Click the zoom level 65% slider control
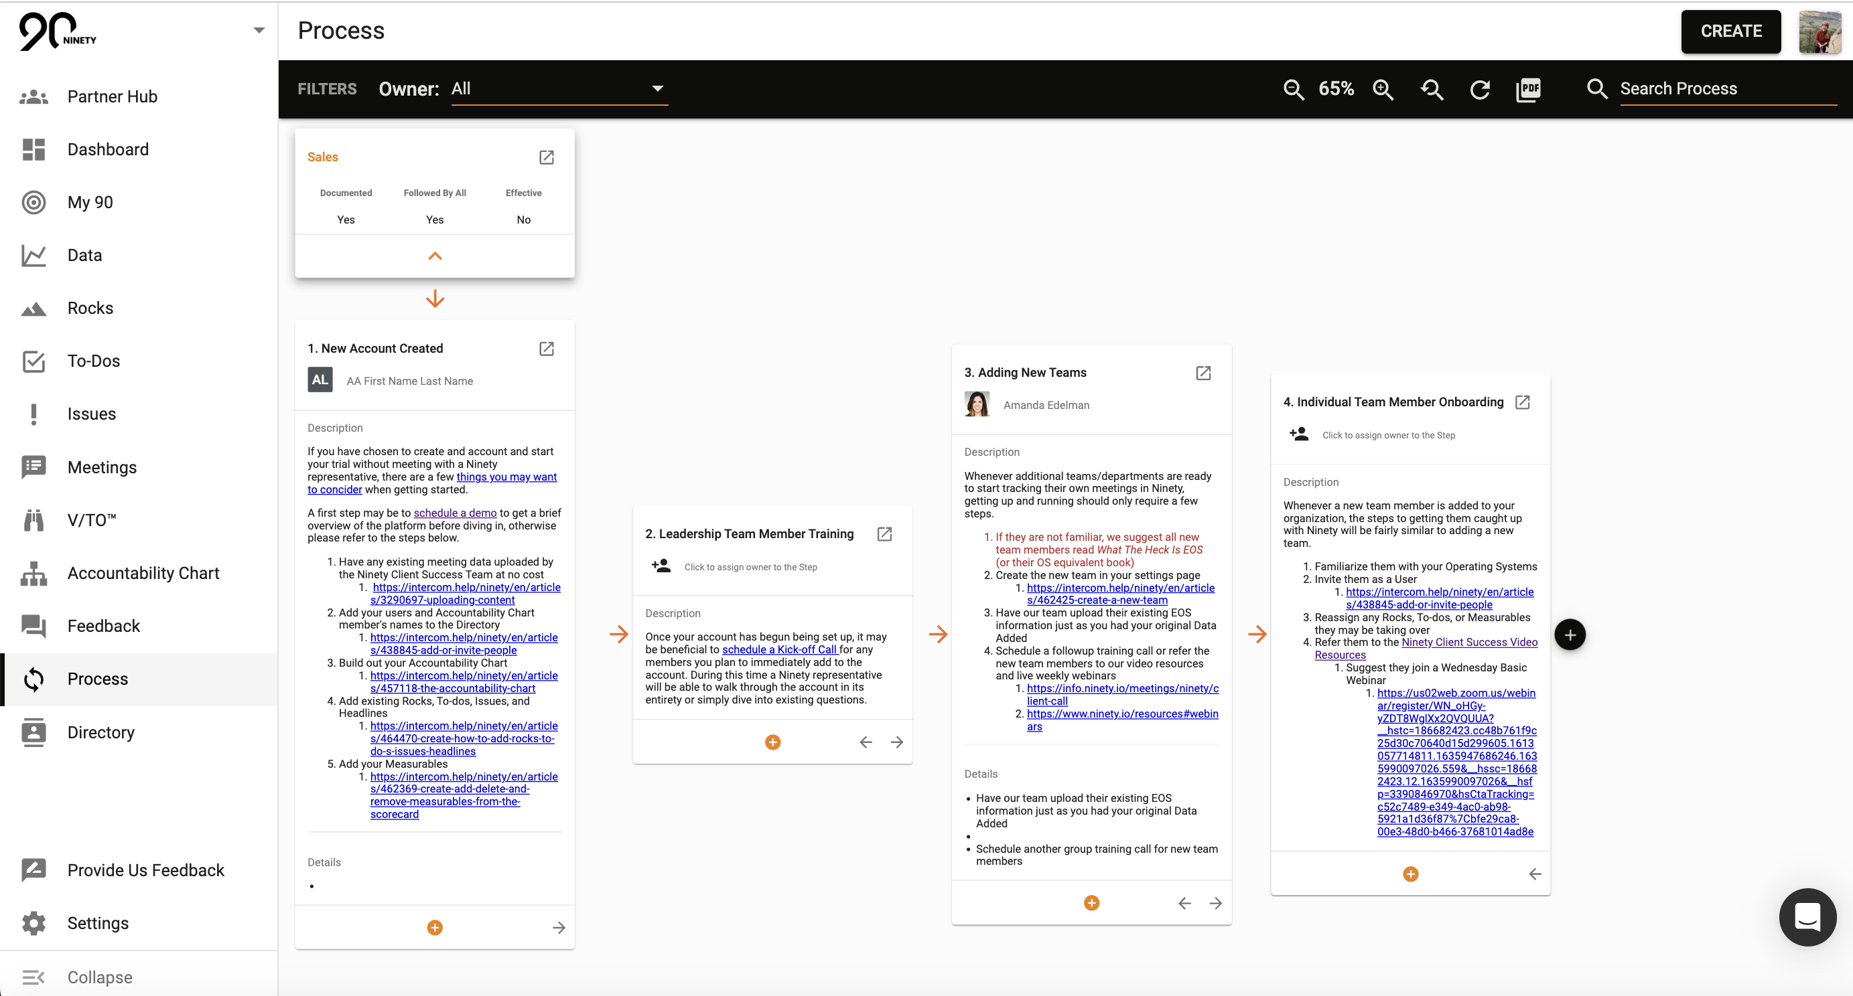 [x=1339, y=88]
